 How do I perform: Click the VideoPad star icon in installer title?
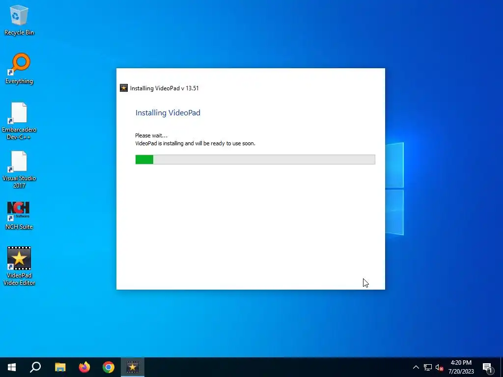(123, 88)
